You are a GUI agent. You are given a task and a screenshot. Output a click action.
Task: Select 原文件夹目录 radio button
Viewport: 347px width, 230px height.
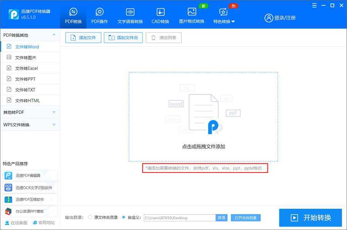click(90, 217)
